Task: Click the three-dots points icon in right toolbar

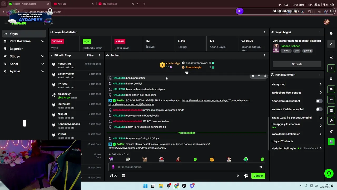Action: [331, 131]
